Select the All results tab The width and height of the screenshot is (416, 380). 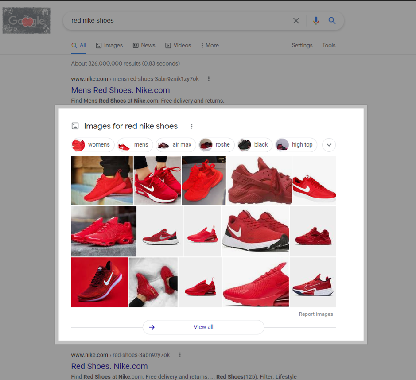[x=78, y=45]
